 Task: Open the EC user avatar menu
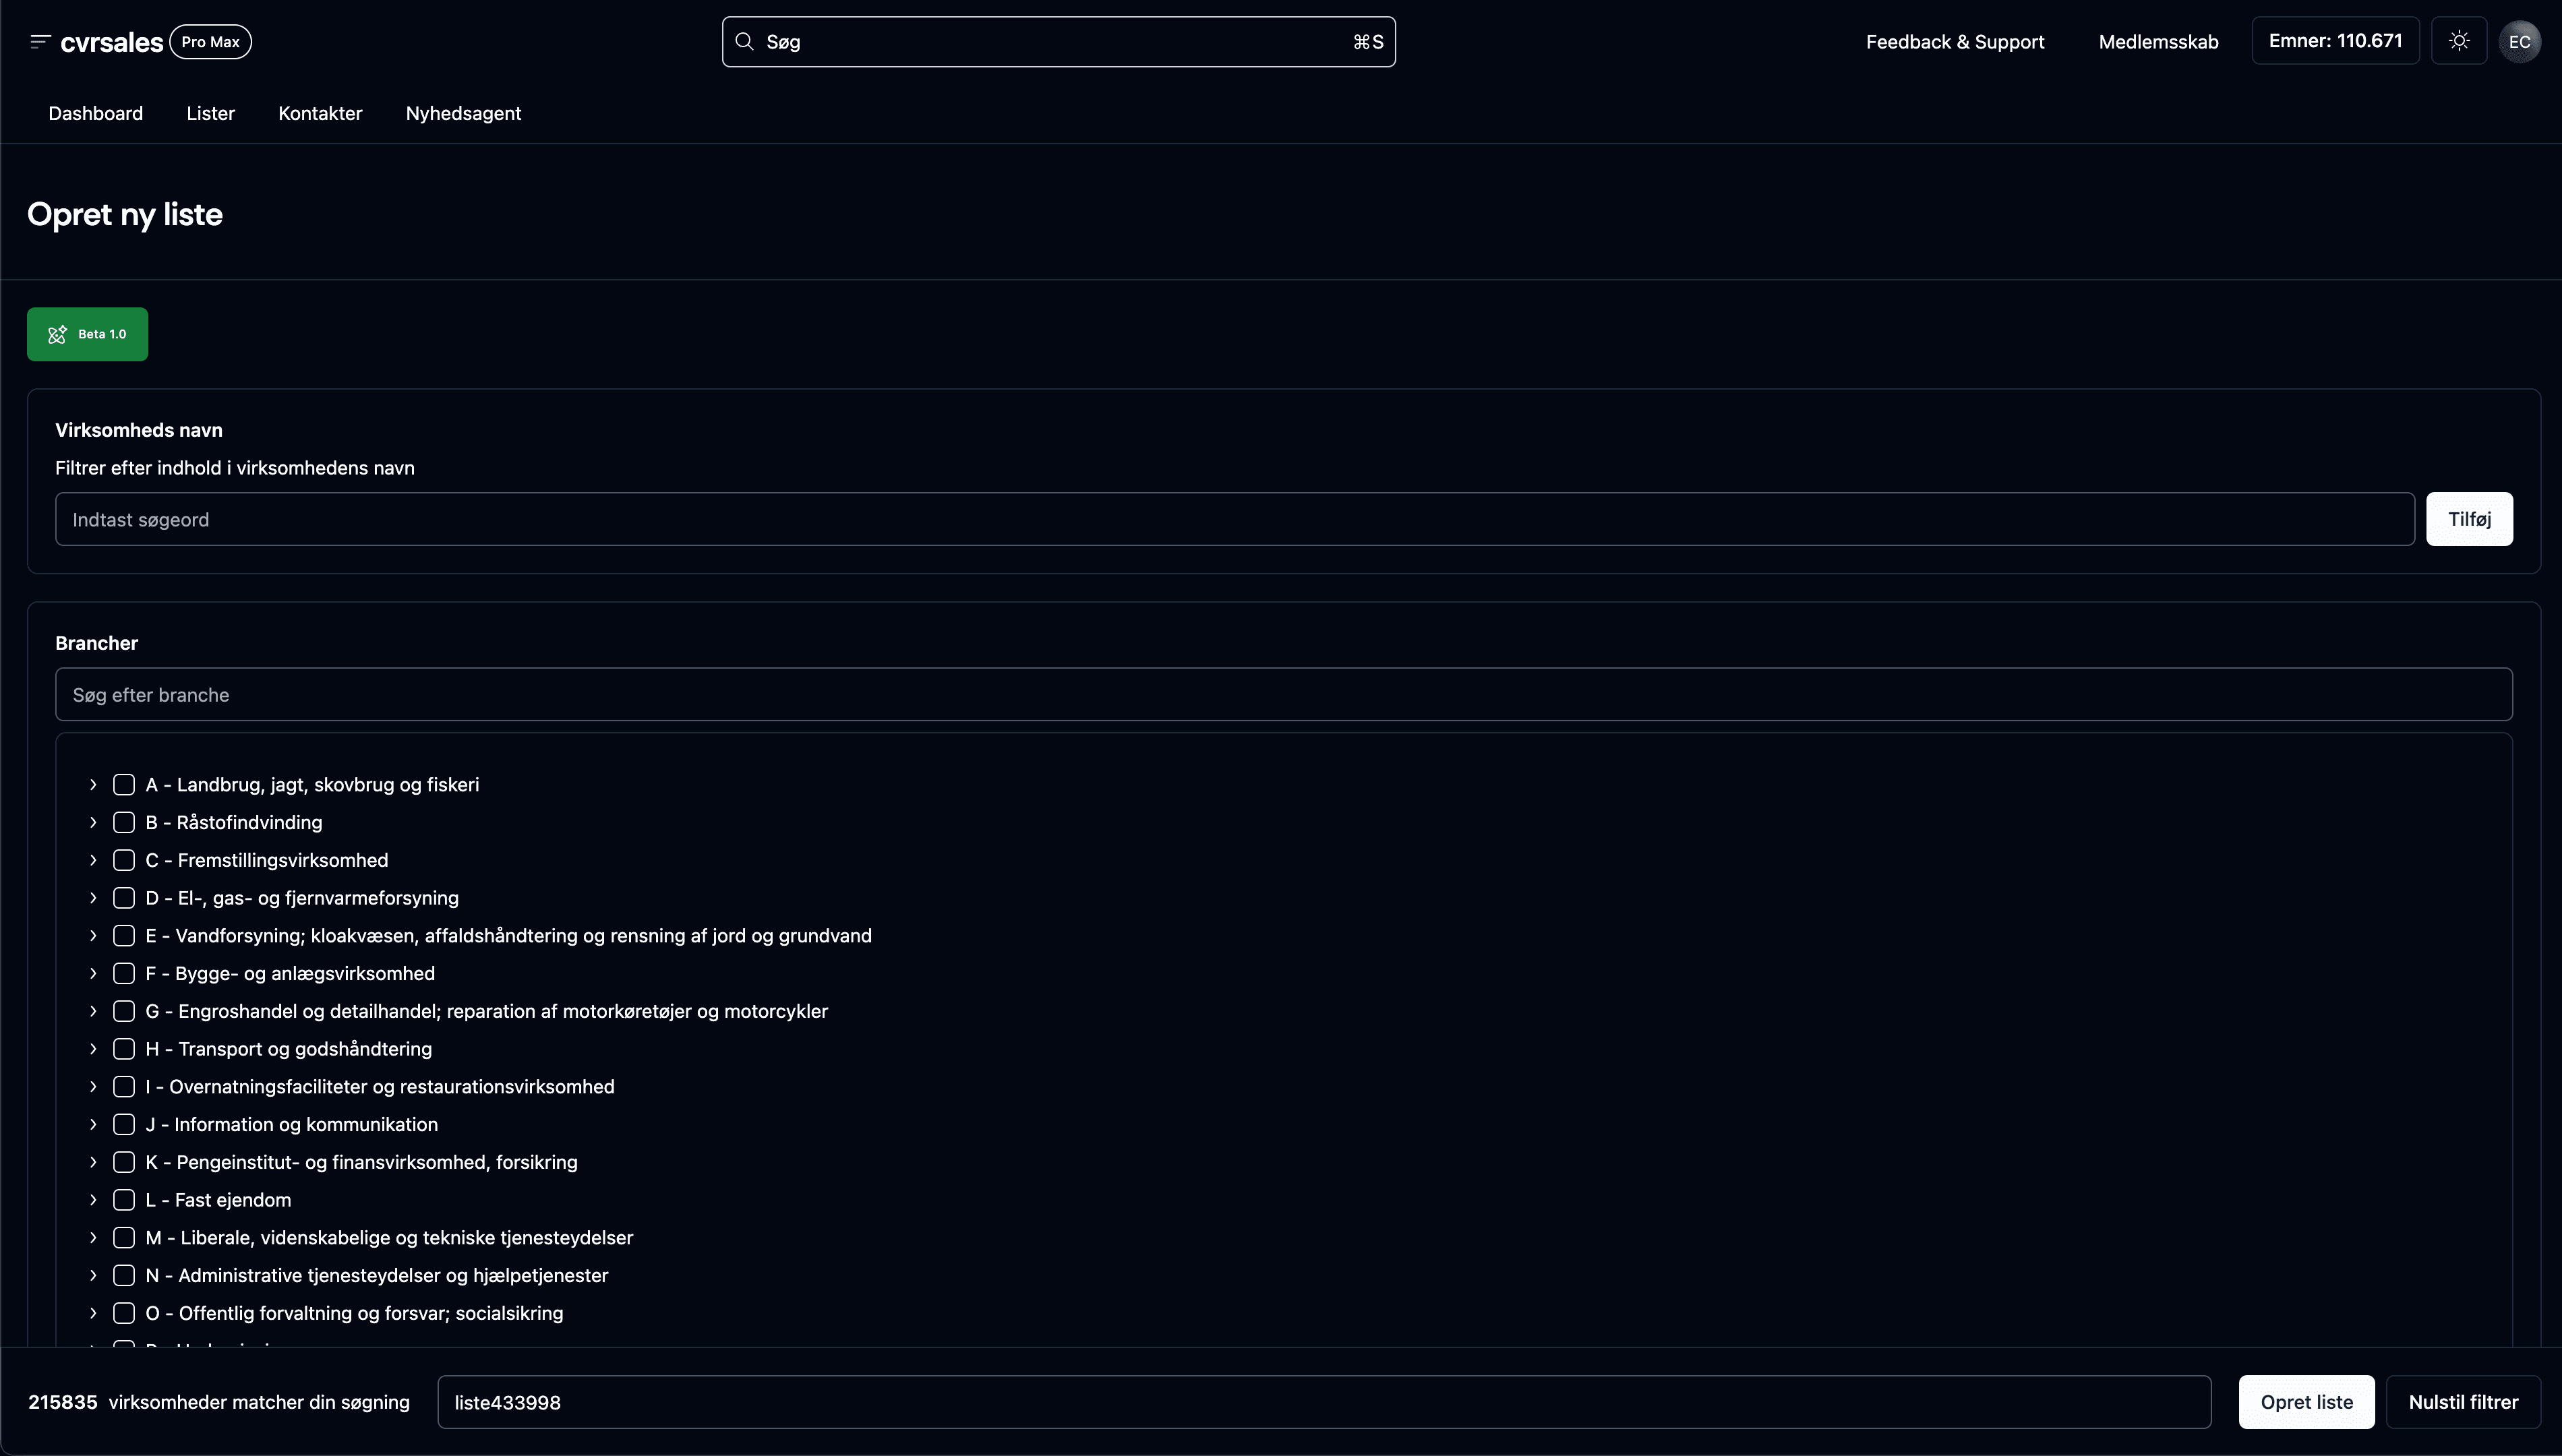(x=2519, y=42)
